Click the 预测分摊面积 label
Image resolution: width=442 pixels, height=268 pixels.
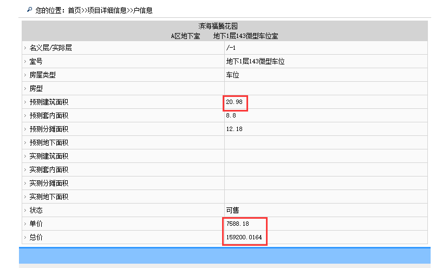[x=49, y=129]
